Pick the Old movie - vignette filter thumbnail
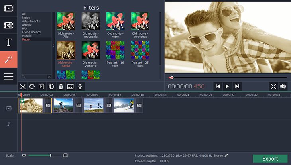291x165 pixels. 90,51
